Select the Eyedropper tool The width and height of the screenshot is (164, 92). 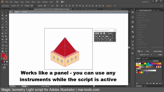(3, 42)
